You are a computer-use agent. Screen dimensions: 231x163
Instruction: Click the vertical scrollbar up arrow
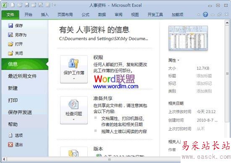pos(227,23)
